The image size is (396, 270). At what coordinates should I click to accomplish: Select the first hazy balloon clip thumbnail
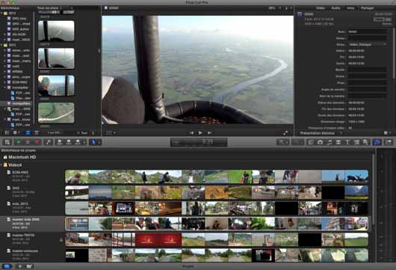(x=56, y=31)
